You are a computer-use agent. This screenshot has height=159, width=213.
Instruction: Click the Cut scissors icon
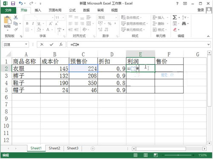[16, 17]
